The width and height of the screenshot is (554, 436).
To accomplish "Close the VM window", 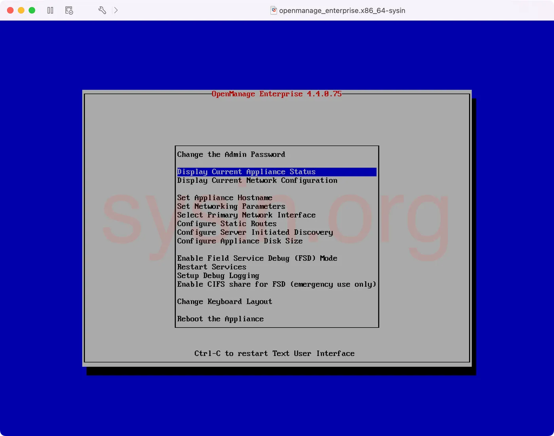I will tap(10, 10).
